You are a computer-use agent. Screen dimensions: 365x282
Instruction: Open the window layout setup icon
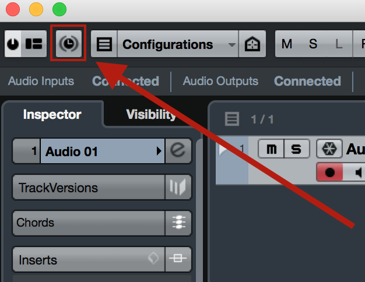coord(34,44)
